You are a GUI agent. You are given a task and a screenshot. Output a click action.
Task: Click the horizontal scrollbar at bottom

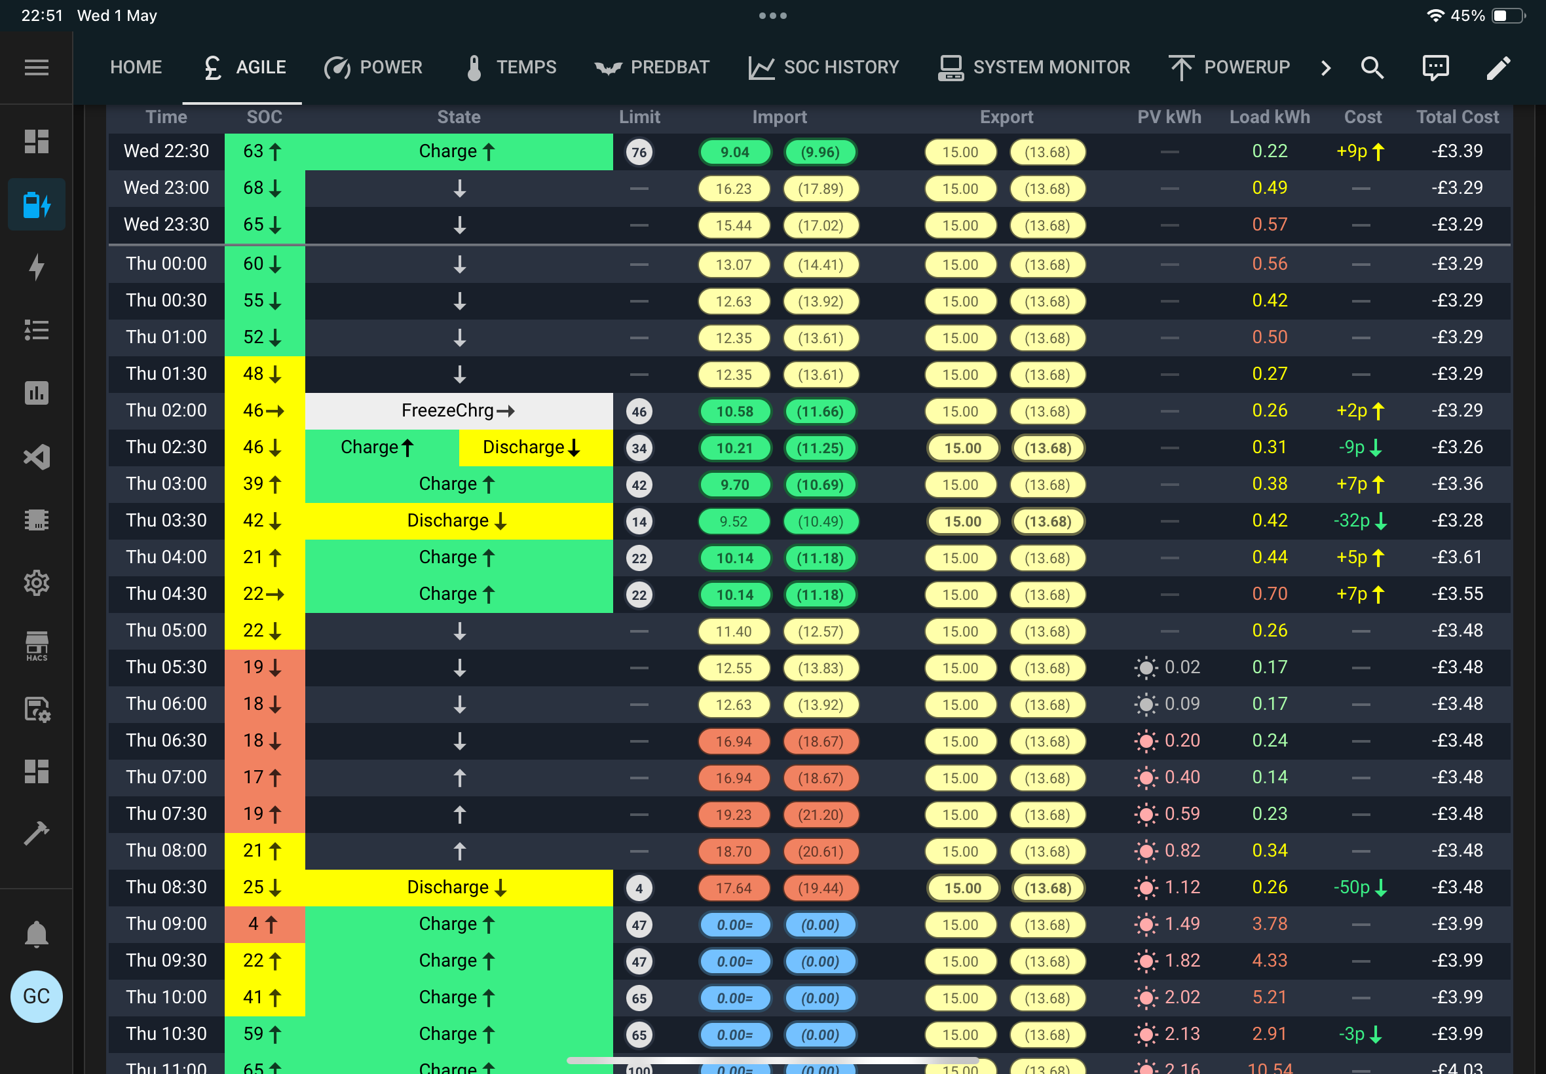(x=772, y=1060)
